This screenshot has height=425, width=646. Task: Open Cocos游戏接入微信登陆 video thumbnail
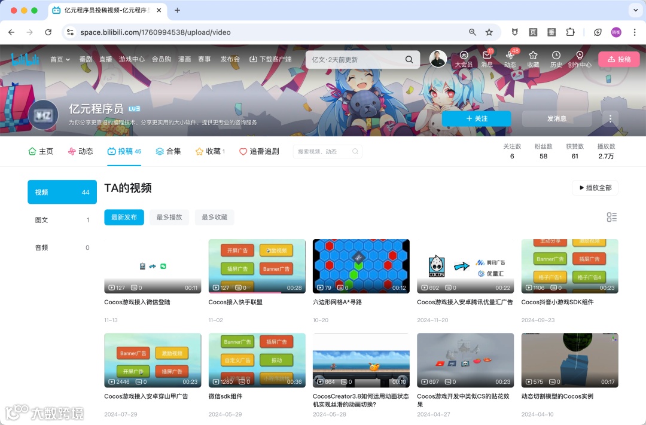click(153, 266)
